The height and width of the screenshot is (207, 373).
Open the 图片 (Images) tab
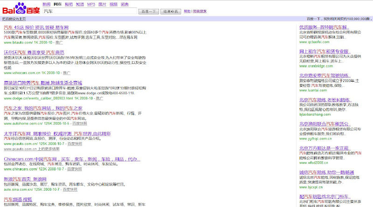[x=102, y=4]
